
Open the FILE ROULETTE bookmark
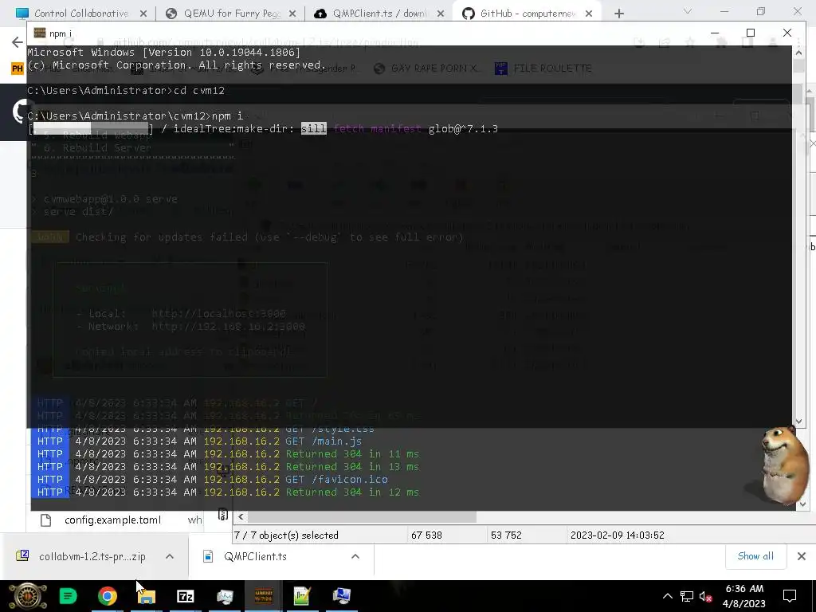pyautogui.click(x=543, y=69)
